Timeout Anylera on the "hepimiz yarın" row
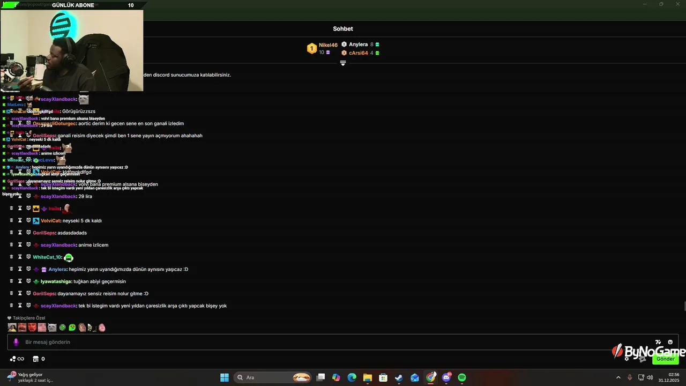 pyautogui.click(x=20, y=269)
